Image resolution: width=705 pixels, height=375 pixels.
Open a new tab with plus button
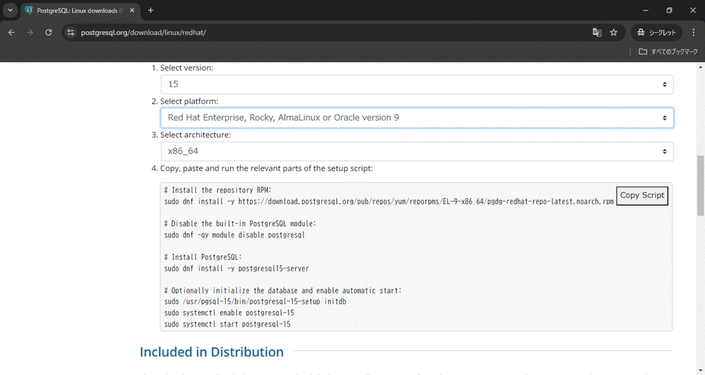pyautogui.click(x=151, y=11)
